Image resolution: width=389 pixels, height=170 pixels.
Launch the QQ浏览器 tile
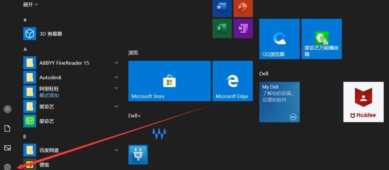[279, 39]
